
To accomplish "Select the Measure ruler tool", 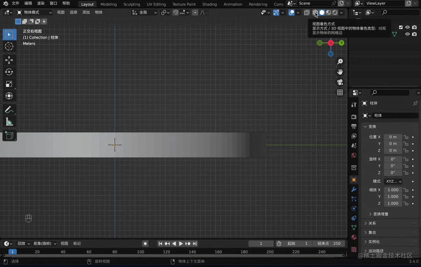I will pyautogui.click(x=9, y=122).
